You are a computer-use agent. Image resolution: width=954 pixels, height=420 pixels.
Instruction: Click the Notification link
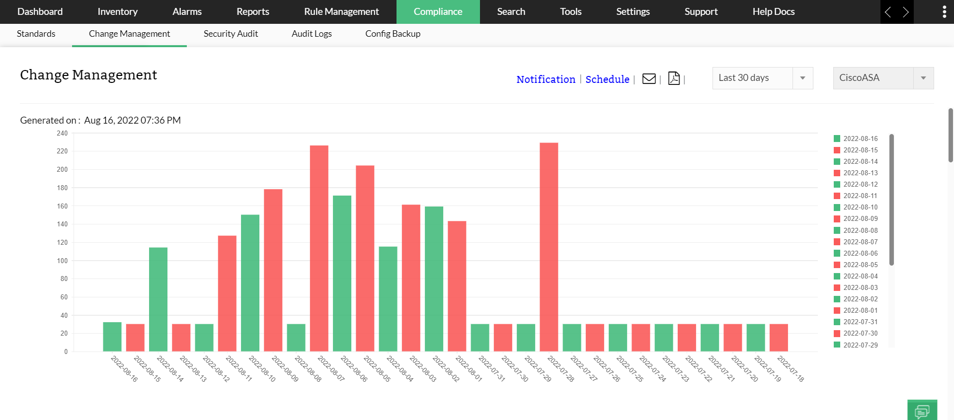click(x=546, y=79)
